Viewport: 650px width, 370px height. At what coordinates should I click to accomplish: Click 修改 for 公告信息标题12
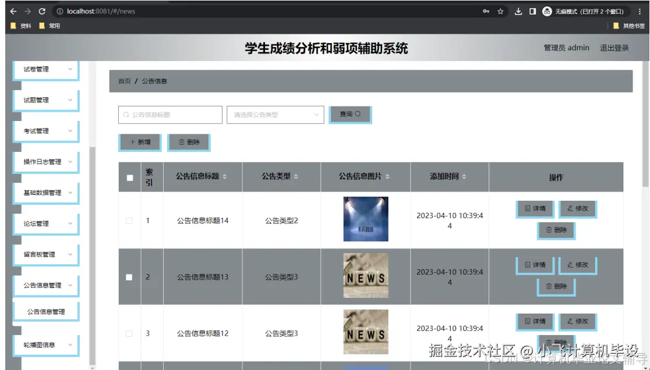[x=578, y=322]
